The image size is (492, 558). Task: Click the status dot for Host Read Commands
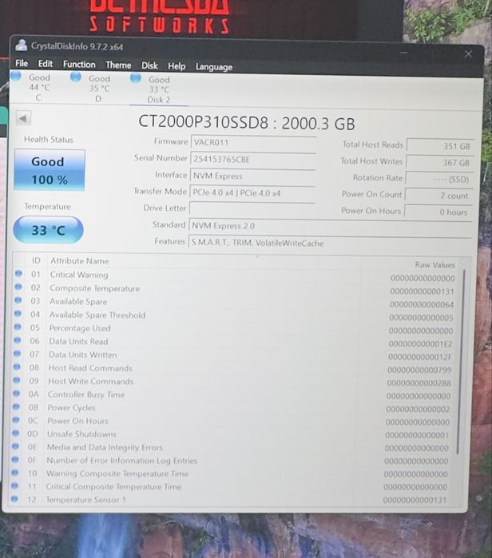point(17,366)
